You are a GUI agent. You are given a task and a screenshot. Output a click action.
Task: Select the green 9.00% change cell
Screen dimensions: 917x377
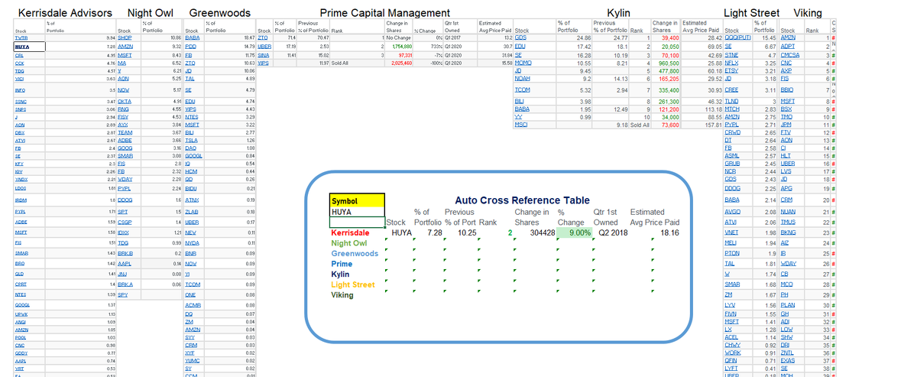[575, 232]
